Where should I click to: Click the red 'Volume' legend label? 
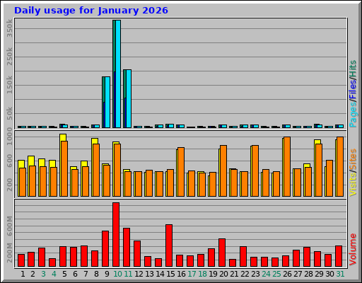pos(353,250)
